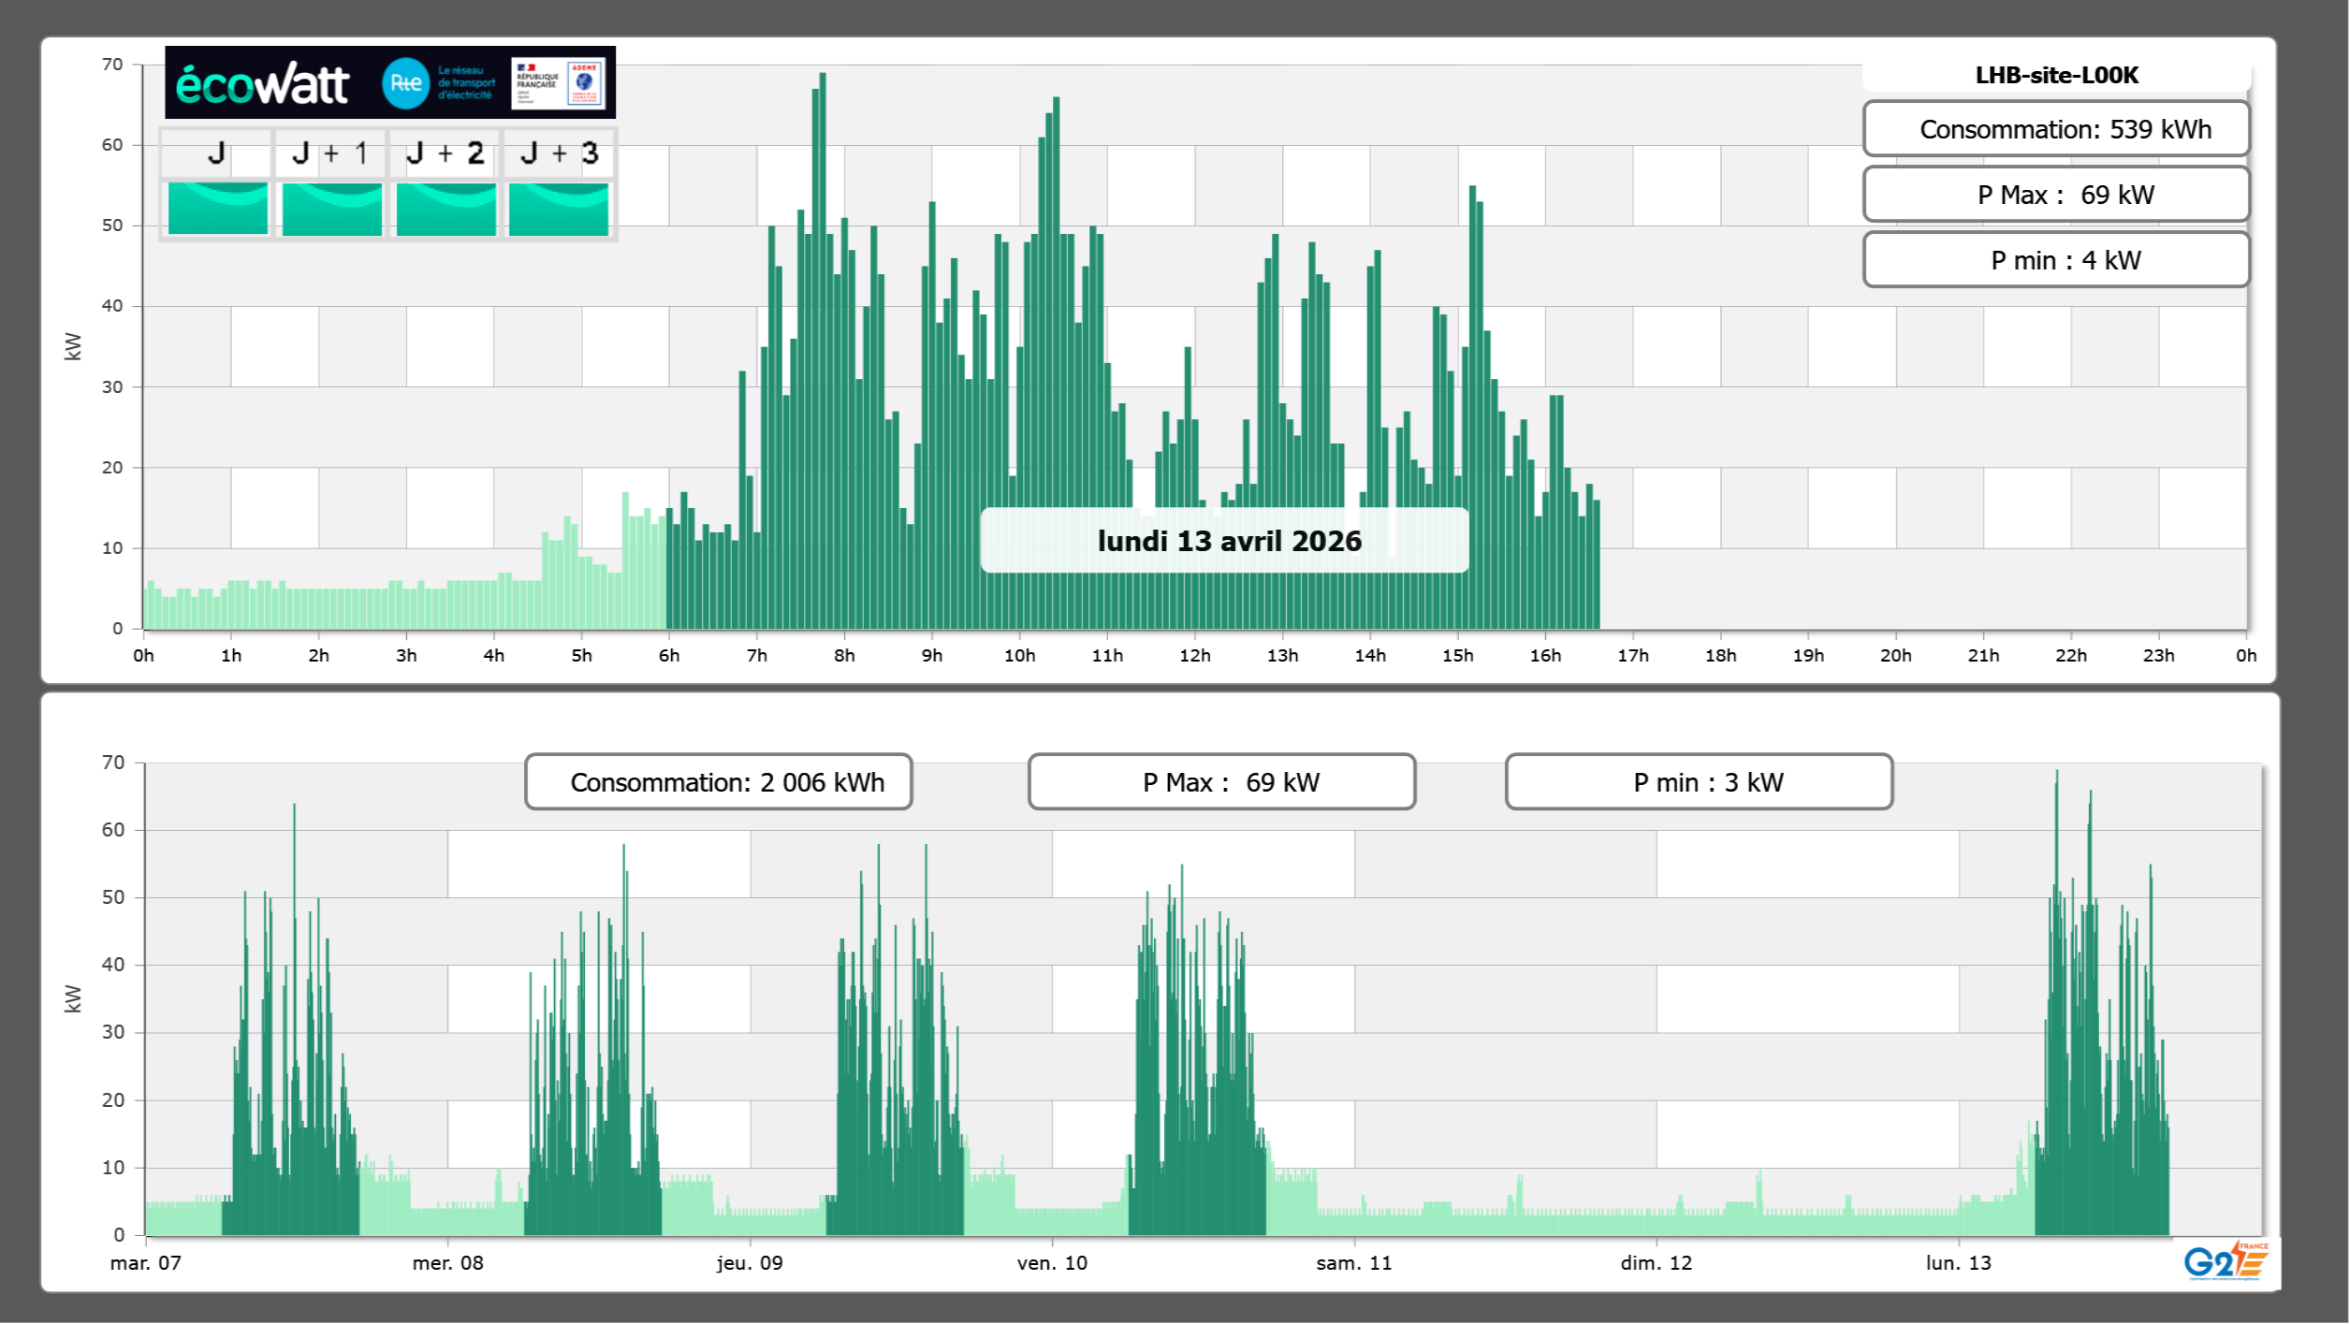The image size is (2350, 1324).
Task: Click green signal tile under J + 2
Action: point(445,208)
